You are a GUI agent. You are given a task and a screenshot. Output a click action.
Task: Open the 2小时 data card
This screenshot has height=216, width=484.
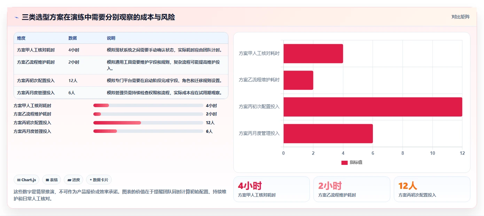[x=352, y=189]
